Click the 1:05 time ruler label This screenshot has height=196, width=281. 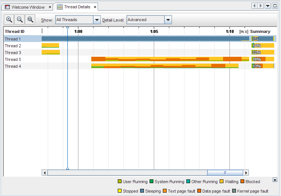click(154, 31)
